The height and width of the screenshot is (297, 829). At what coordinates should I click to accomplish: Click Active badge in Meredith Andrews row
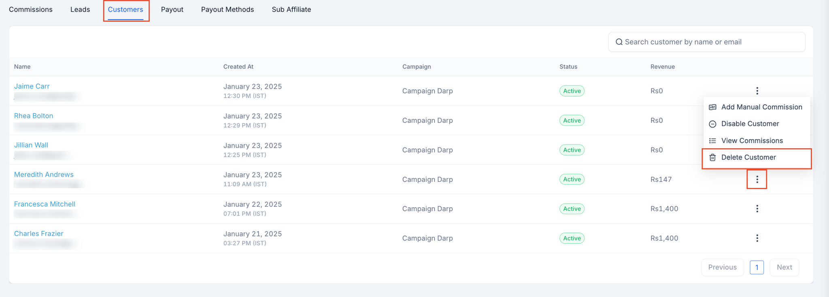tap(572, 179)
